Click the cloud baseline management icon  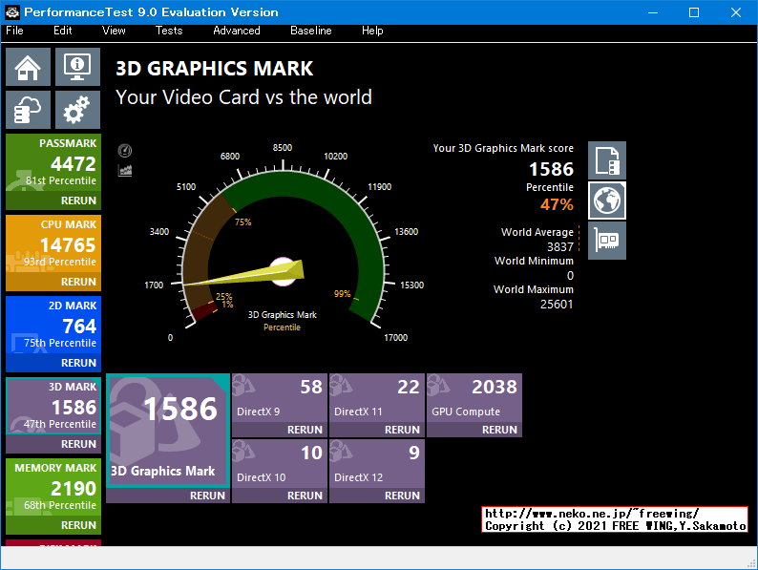(28, 110)
